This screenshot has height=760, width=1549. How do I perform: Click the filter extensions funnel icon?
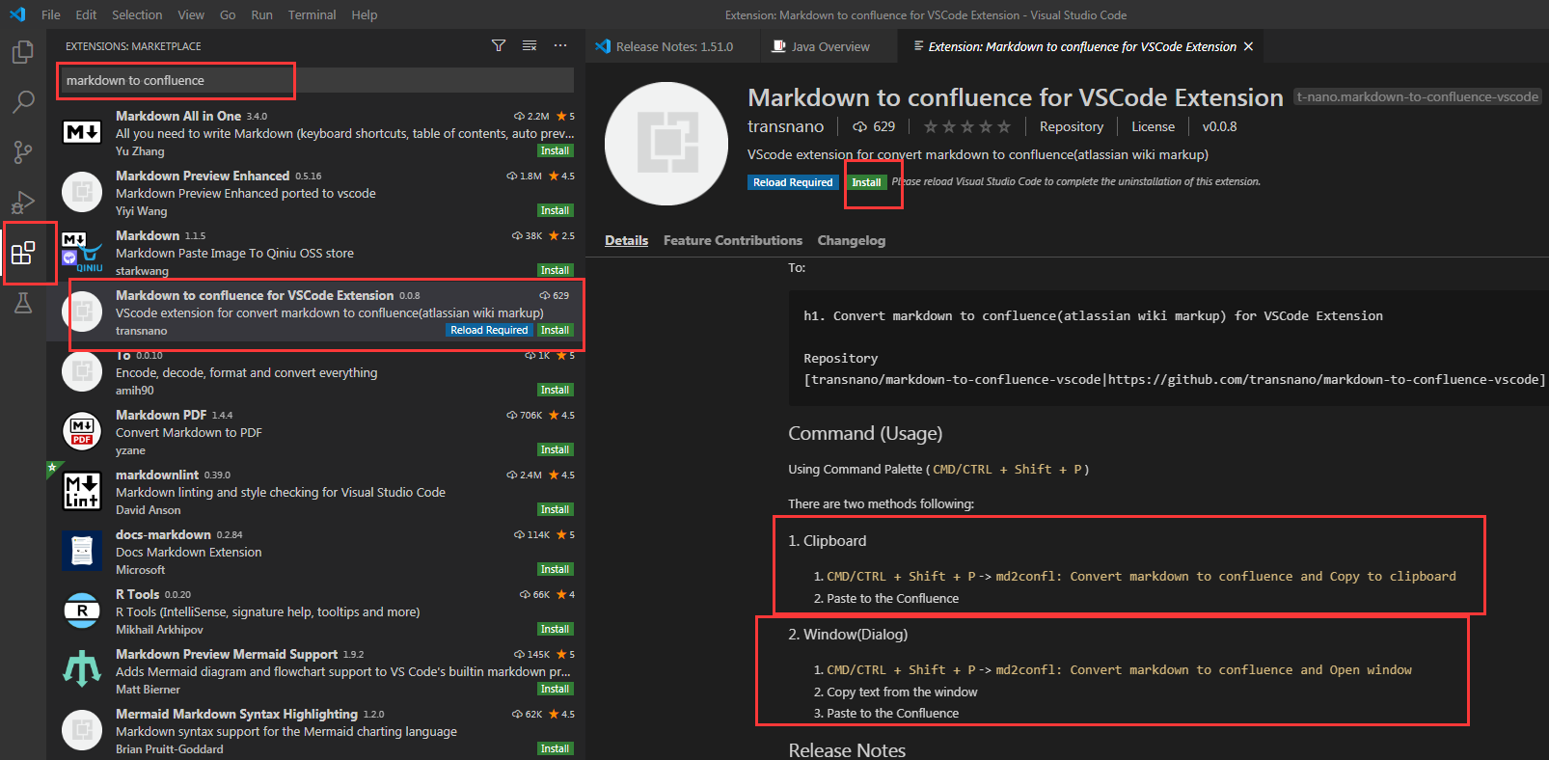click(x=499, y=45)
